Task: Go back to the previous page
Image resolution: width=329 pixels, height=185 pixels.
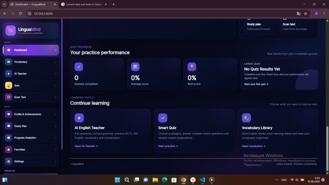Action: click(x=5, y=13)
